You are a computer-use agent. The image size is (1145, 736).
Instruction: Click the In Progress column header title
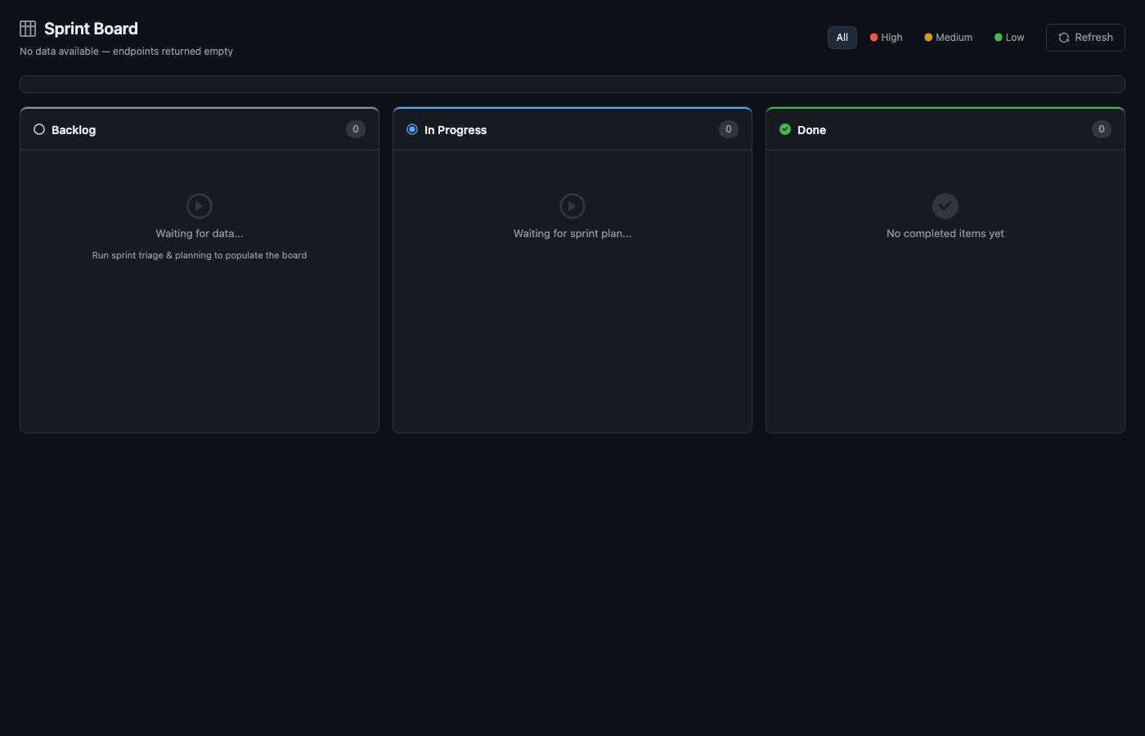456,130
